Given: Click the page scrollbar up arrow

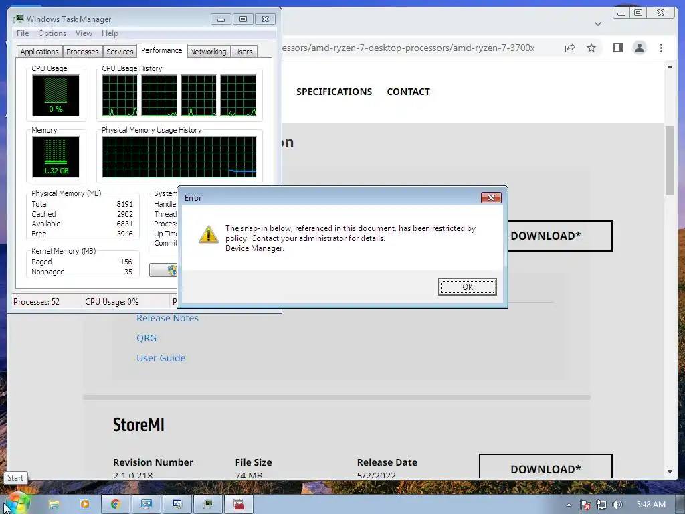Looking at the screenshot, I should coord(670,66).
